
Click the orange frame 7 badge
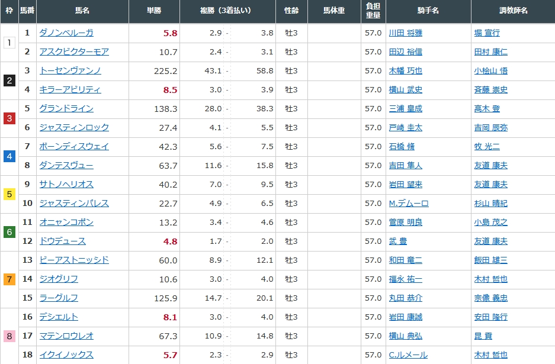(x=9, y=279)
